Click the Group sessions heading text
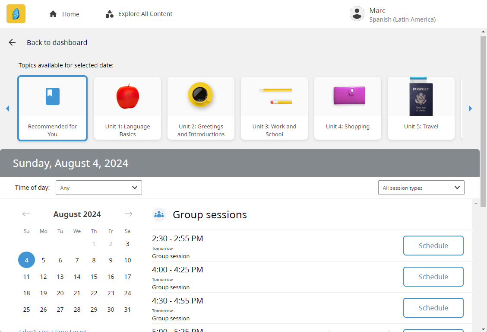 coord(210,215)
